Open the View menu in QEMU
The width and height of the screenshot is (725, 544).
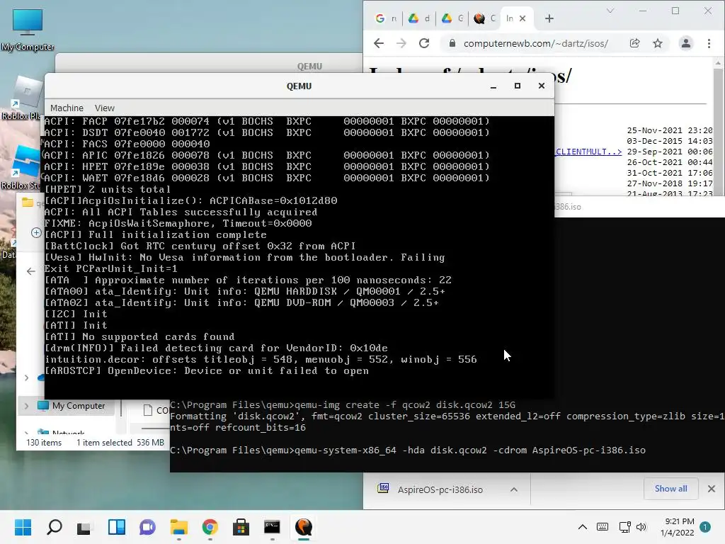105,108
